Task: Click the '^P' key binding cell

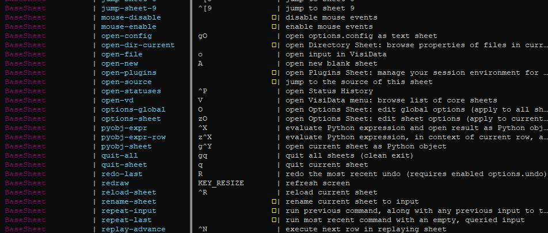Action: (203, 91)
